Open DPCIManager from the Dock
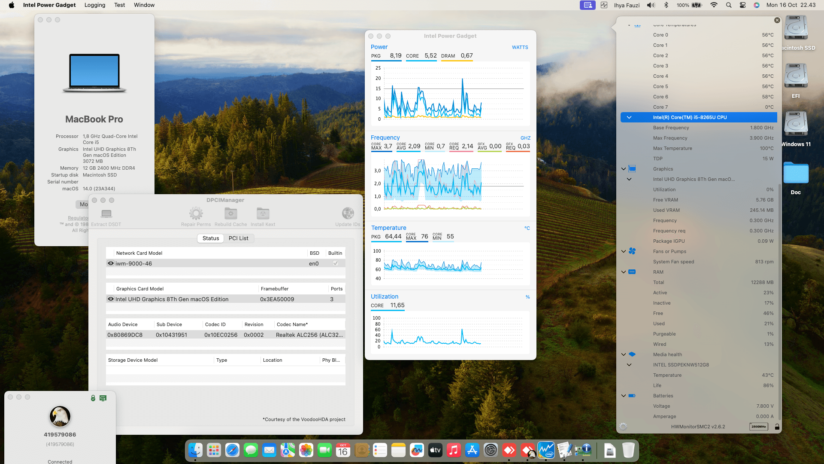Viewport: 824px width, 464px height. coord(583,450)
